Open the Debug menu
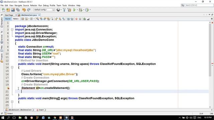 pos(46,5)
